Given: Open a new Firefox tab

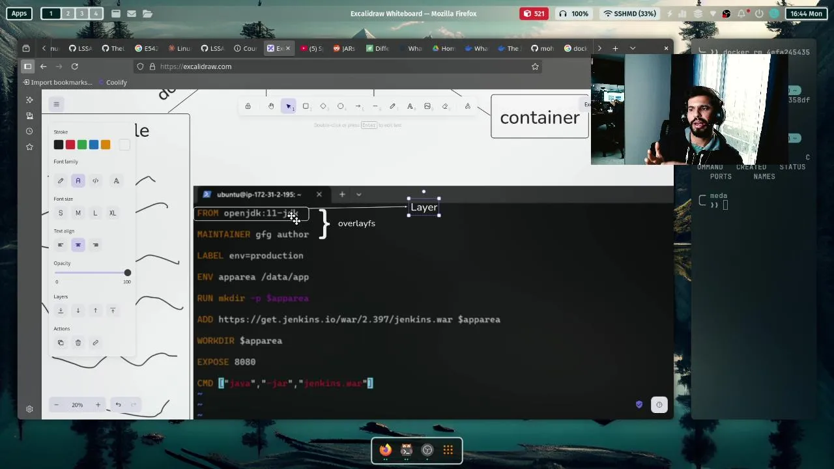Looking at the screenshot, I should [615, 48].
